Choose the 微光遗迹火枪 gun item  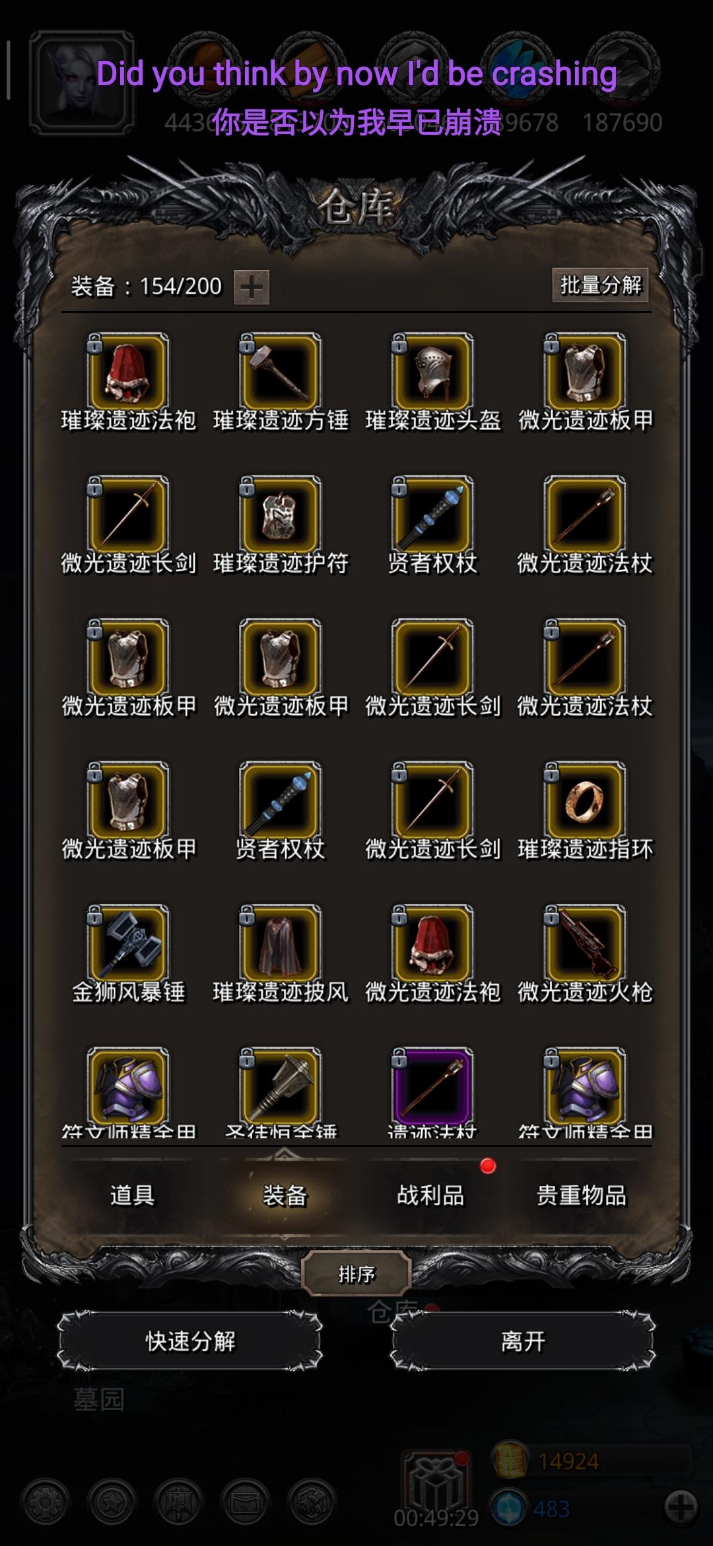point(585,943)
